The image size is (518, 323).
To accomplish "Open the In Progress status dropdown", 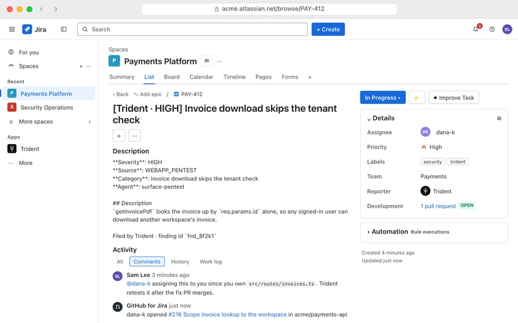I will click(x=382, y=98).
